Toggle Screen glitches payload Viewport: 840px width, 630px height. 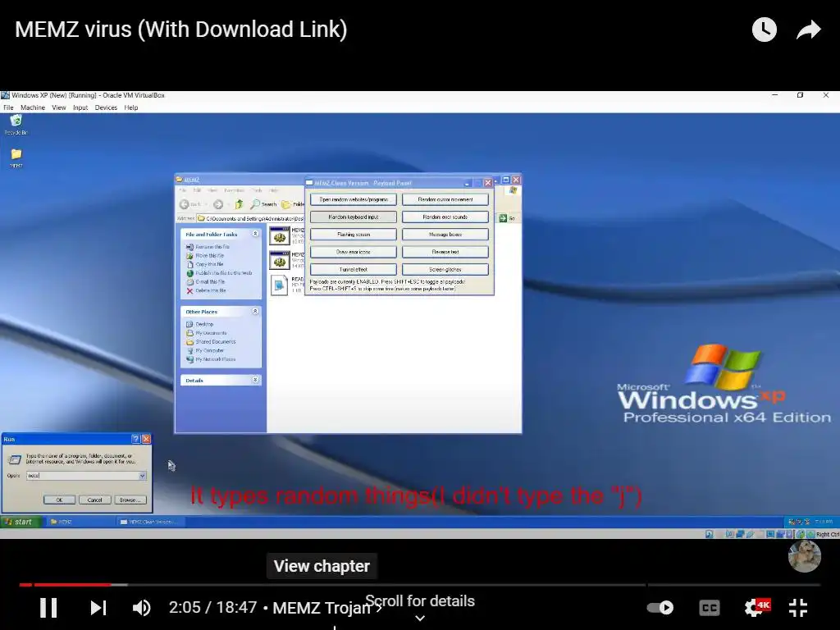445,269
